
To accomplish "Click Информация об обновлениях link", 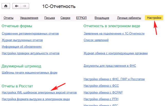I will click(x=22, y=47).
